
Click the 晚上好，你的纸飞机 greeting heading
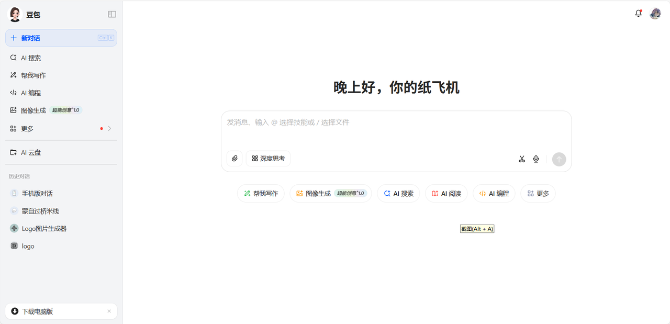pyautogui.click(x=396, y=87)
